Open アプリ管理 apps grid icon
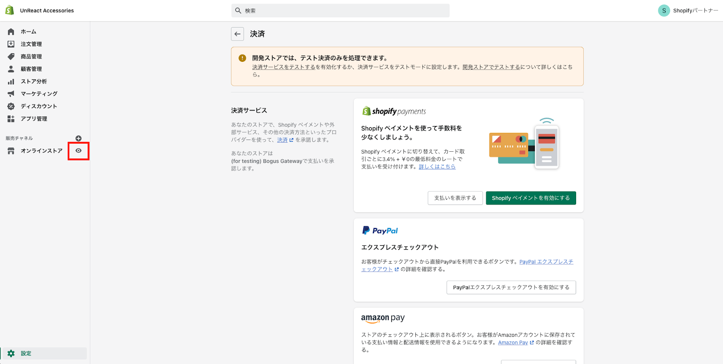Viewport: 723px width, 364px height. point(11,119)
